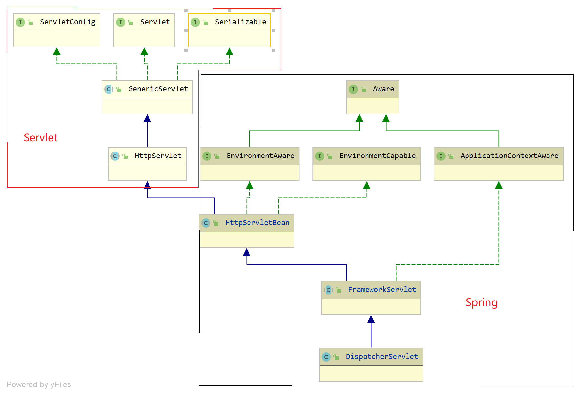Screen dimensions: 577x395
Task: Select the class icon on HttpServlet
Action: pyautogui.click(x=114, y=156)
